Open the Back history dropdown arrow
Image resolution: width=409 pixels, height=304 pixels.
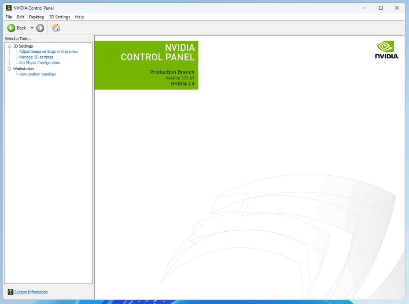pos(32,28)
